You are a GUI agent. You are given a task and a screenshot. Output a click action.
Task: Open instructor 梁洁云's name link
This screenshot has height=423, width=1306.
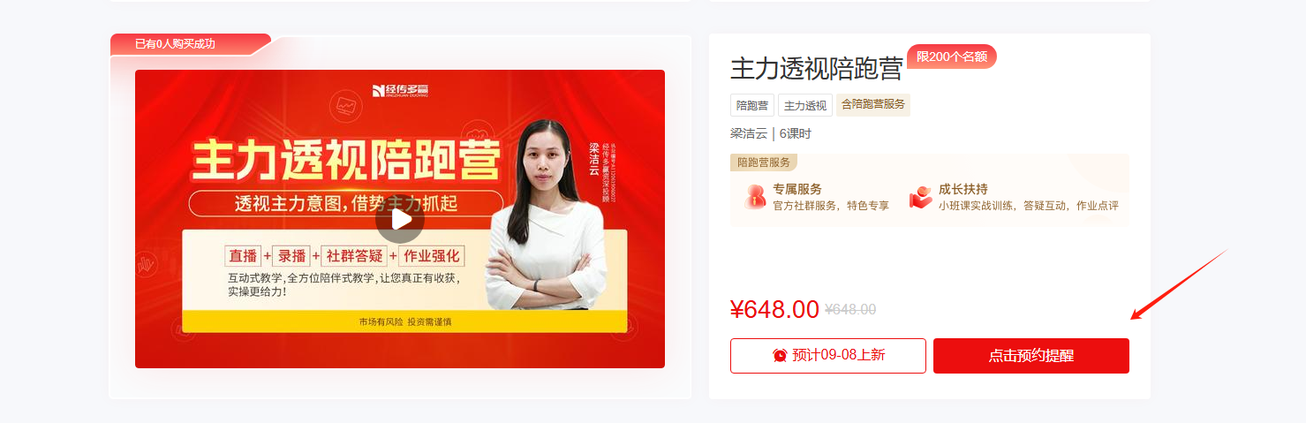click(x=749, y=133)
